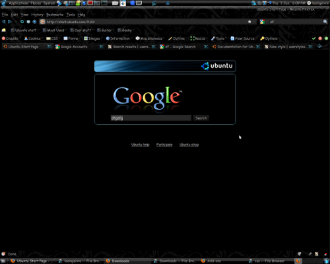This screenshot has width=330, height=264.
Task: Open the CSS developer menu
Action: click(53, 38)
